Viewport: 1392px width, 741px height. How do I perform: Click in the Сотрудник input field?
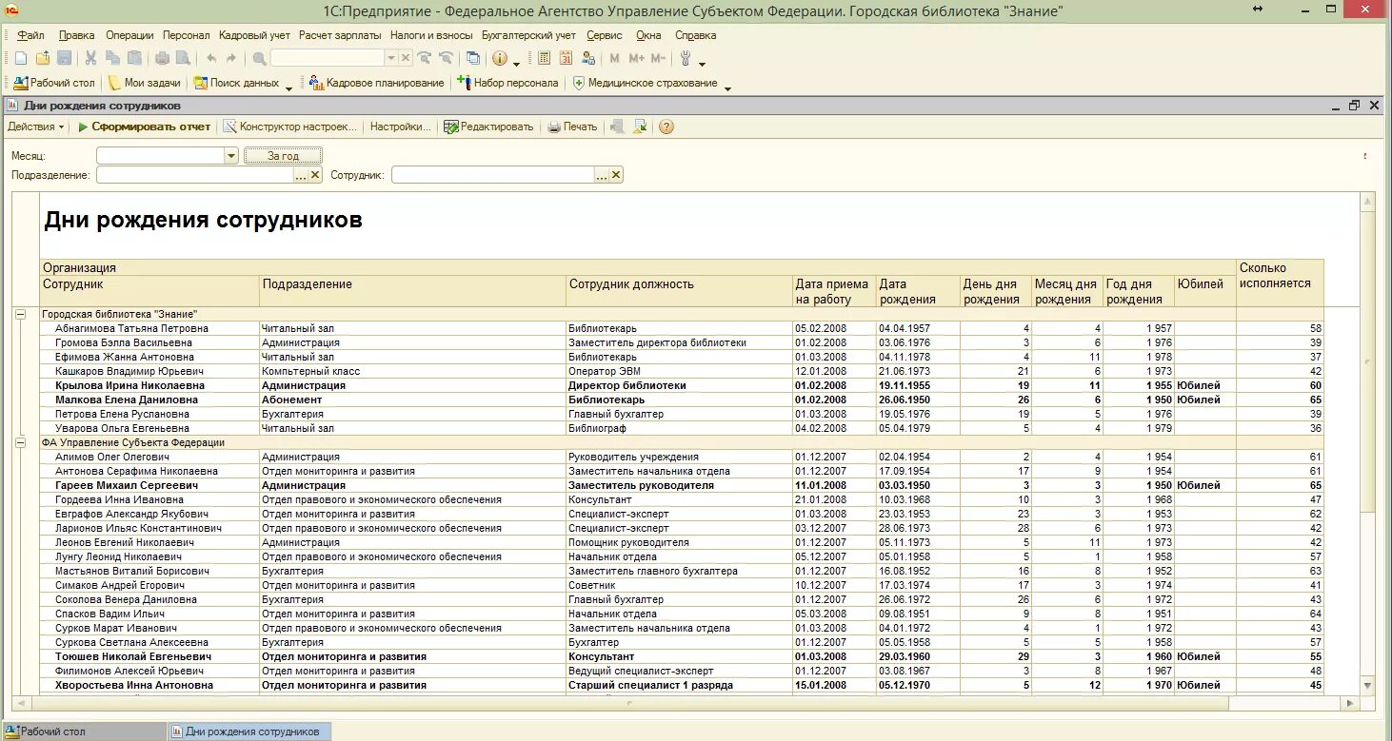[493, 175]
